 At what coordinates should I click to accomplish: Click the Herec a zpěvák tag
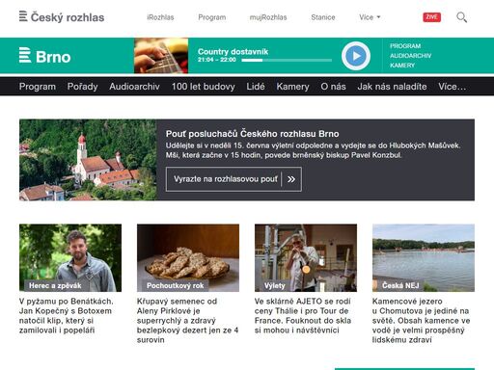(x=55, y=285)
